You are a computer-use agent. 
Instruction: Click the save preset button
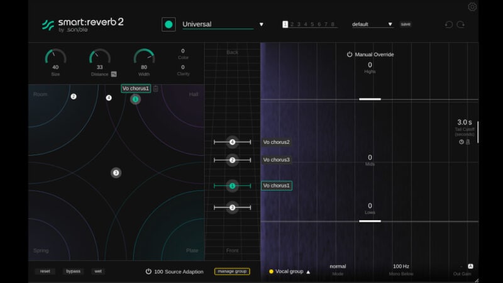406,24
